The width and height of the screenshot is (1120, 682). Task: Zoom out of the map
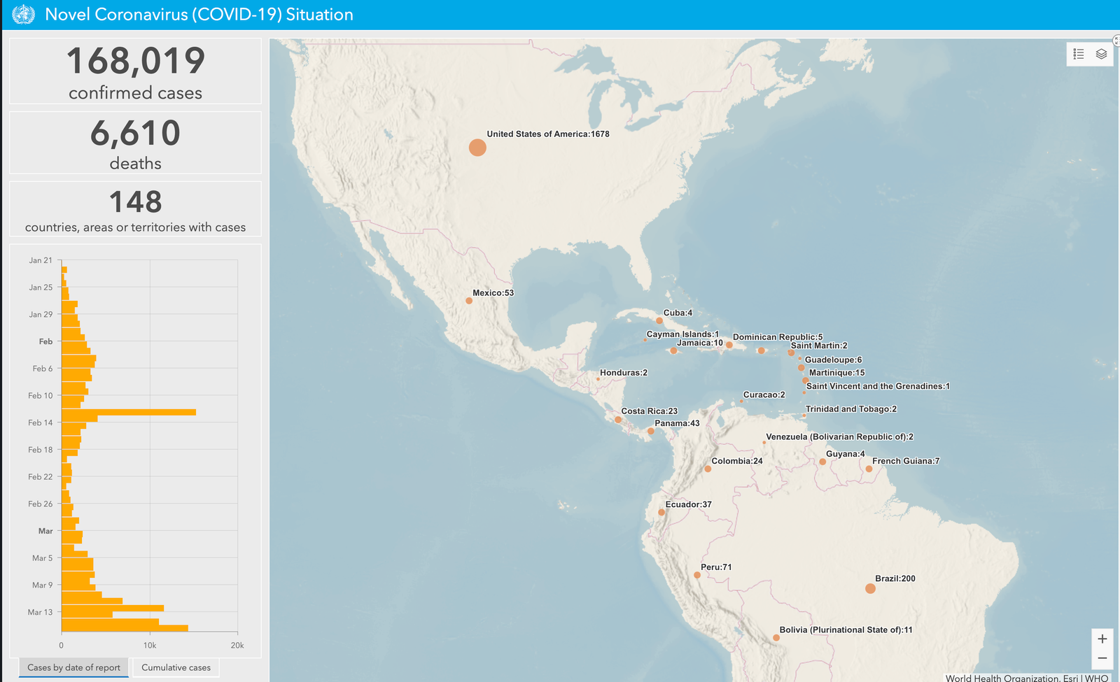pos(1102,658)
